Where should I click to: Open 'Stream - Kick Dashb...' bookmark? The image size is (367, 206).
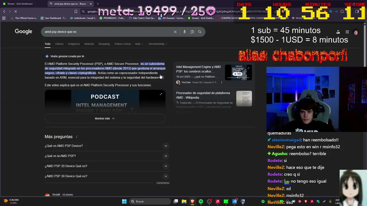pyautogui.click(x=201, y=18)
